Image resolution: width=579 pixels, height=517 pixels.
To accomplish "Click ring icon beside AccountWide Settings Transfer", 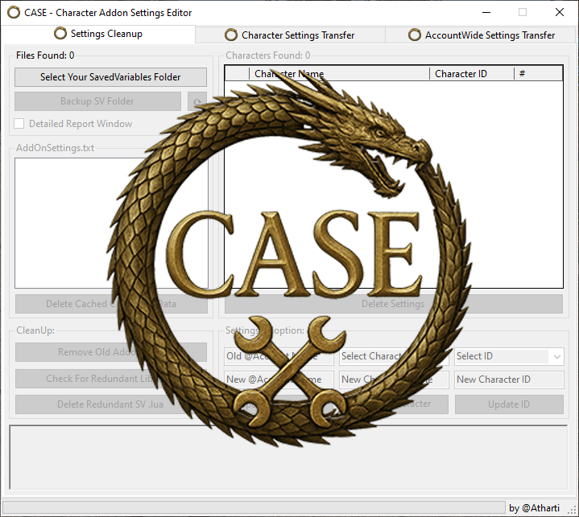I will click(x=415, y=35).
